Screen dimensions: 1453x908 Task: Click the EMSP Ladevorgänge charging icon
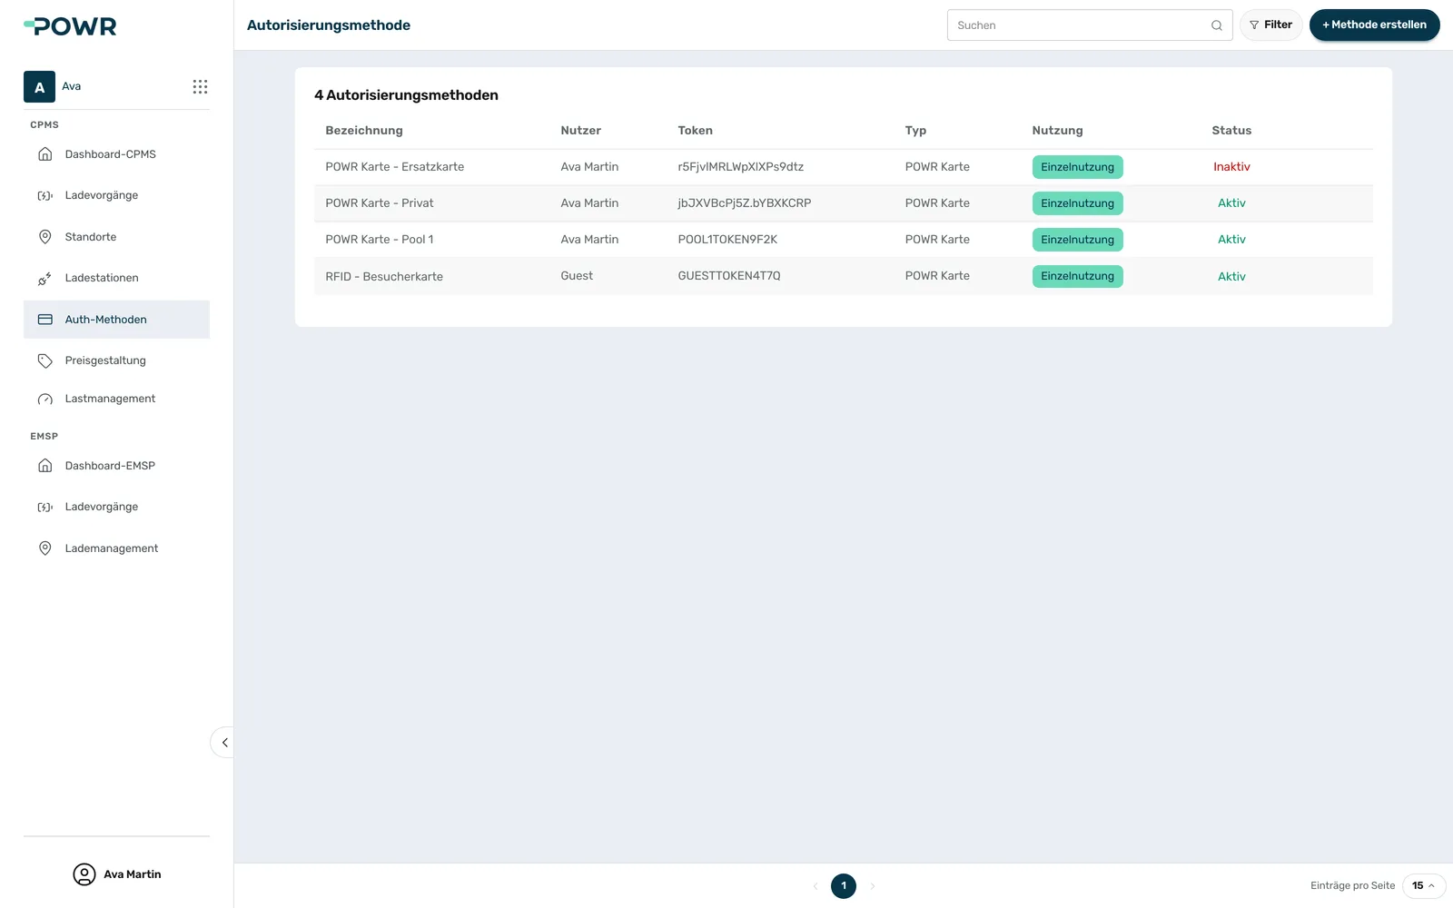44,507
